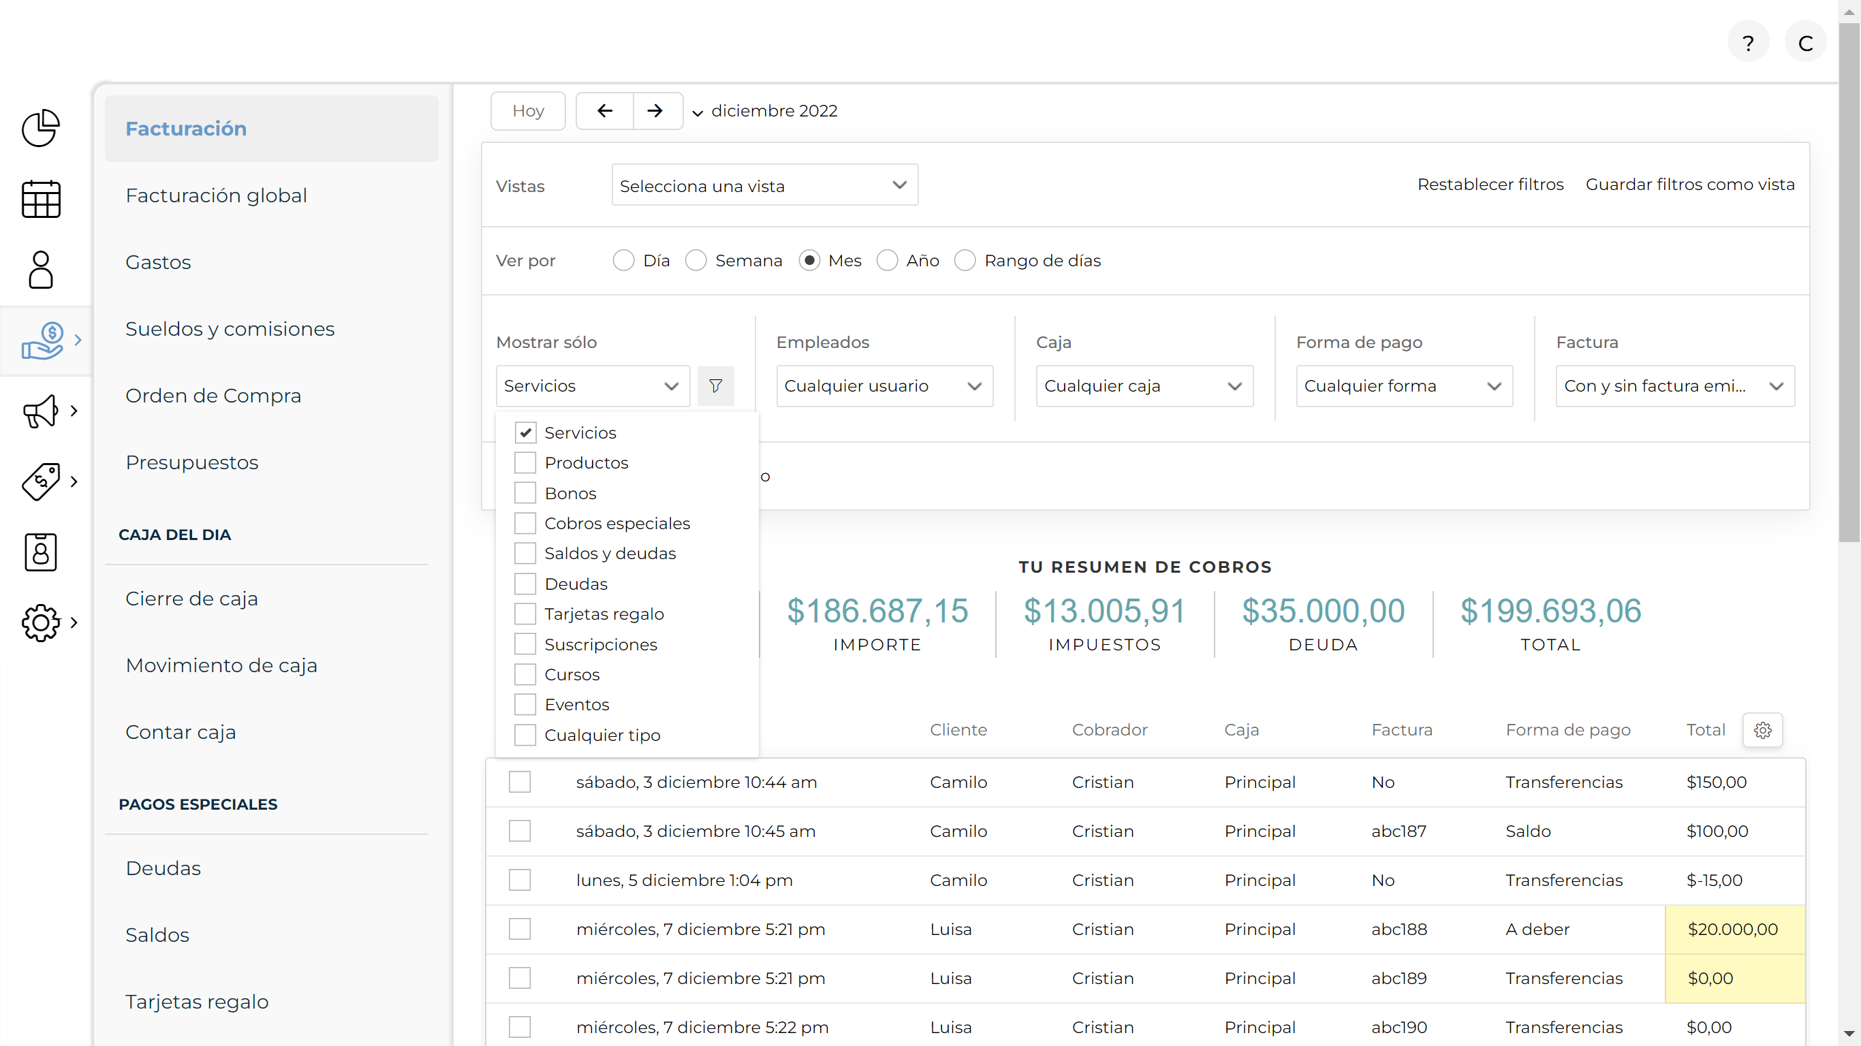Expand the marketing submenu chevron
The height and width of the screenshot is (1046, 1861).
74,411
